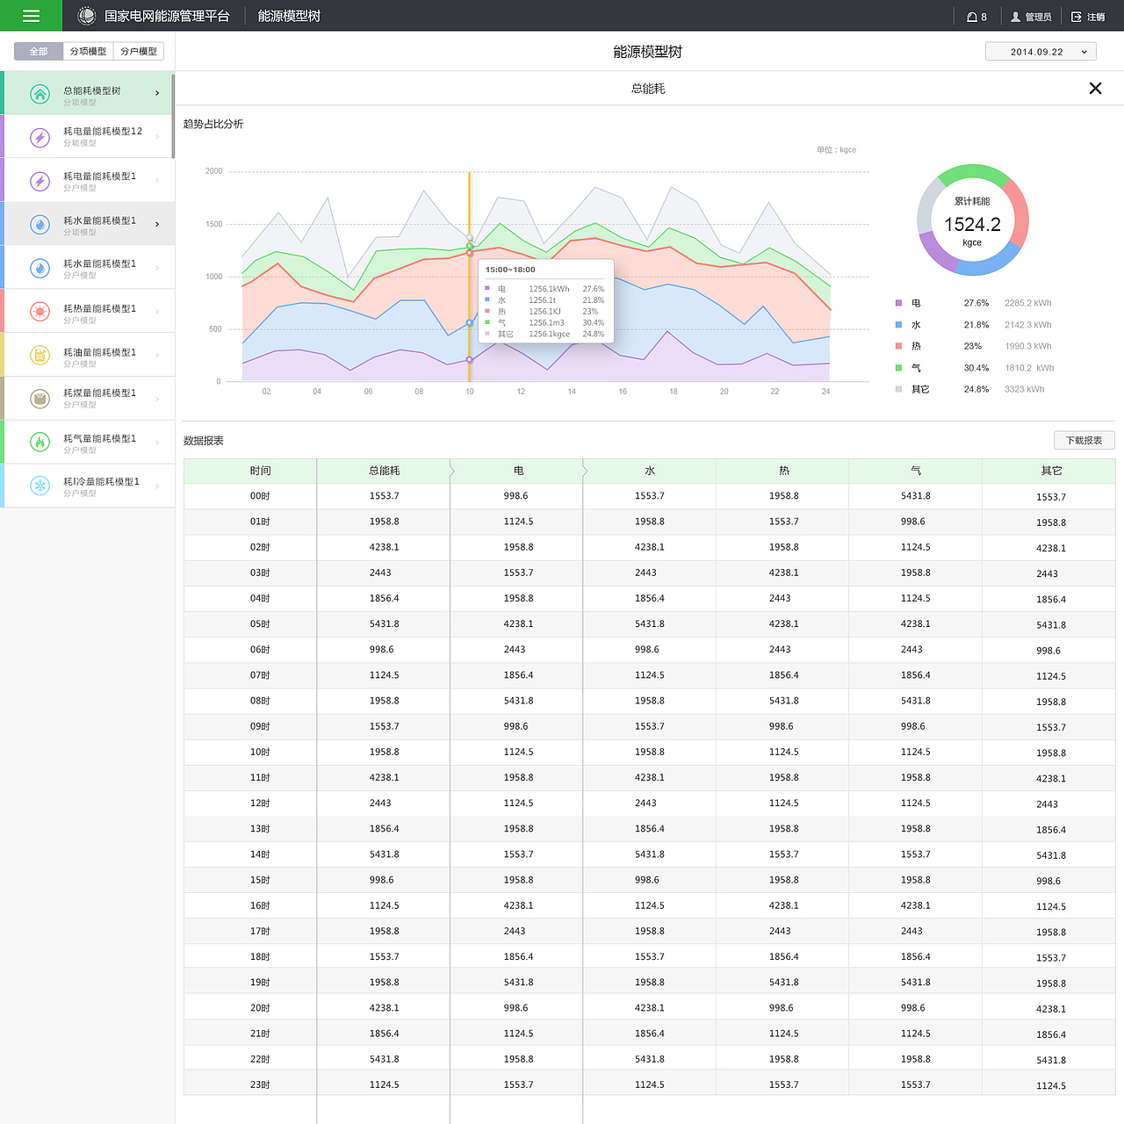Expand the 耗冷量能耗模型1 chevron
1124x1124 pixels.
coord(157,486)
